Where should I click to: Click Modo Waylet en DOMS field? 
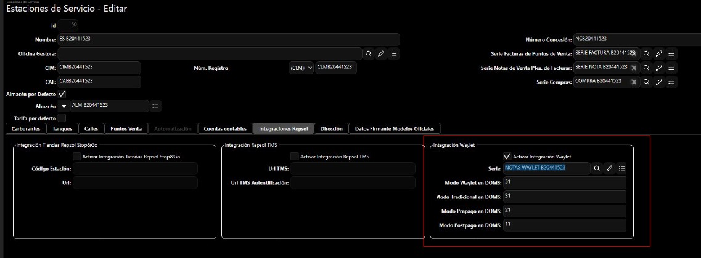pyautogui.click(x=565, y=182)
